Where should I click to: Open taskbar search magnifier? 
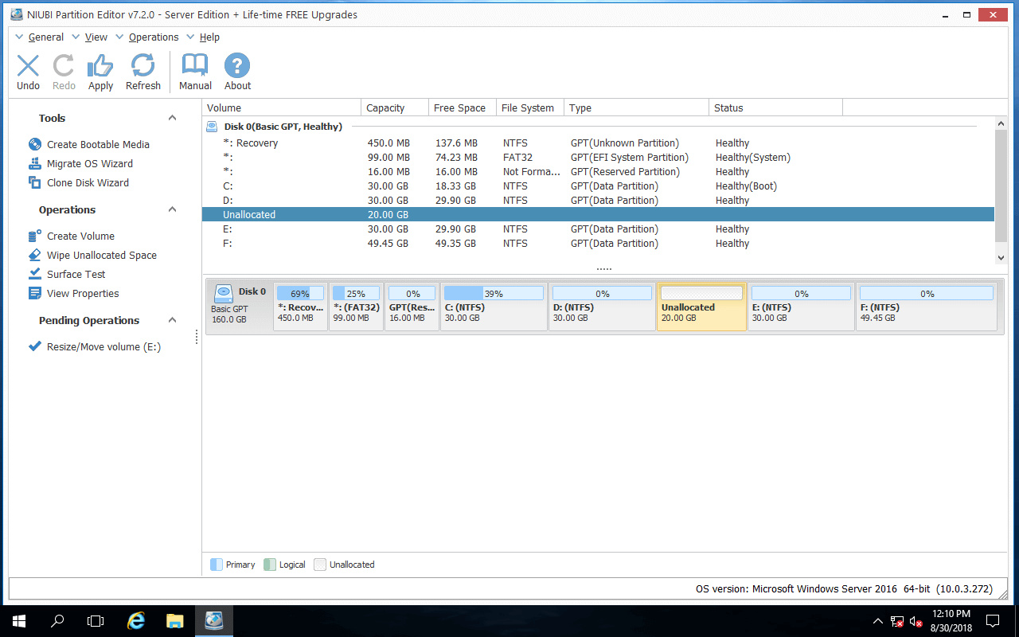coord(57,620)
